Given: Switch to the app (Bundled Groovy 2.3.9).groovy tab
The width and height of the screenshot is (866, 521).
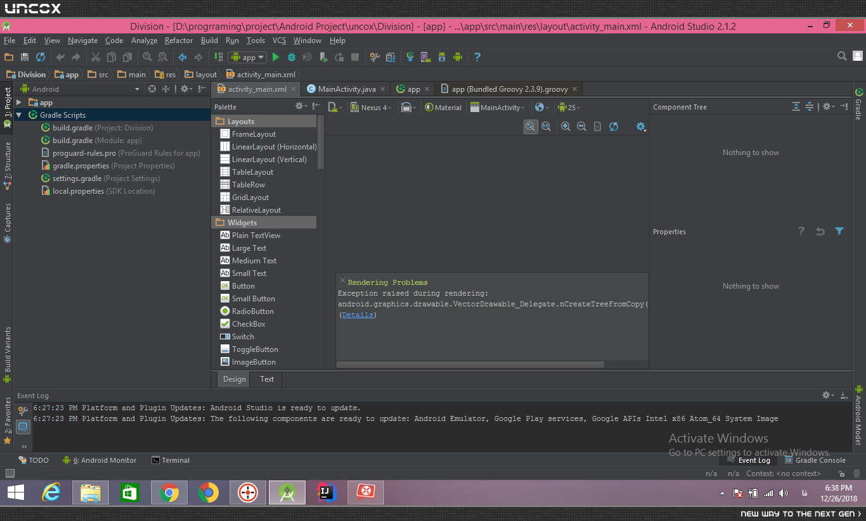Looking at the screenshot, I should [x=510, y=89].
